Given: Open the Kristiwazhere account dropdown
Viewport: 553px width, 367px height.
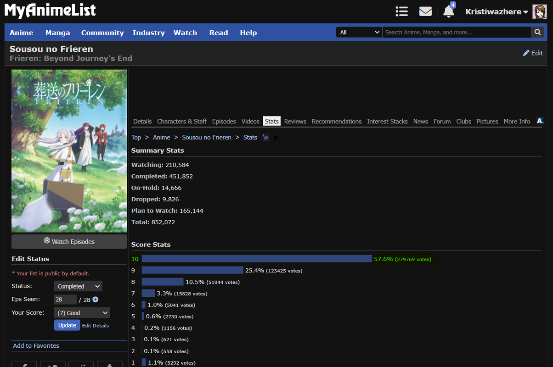Looking at the screenshot, I should click(x=497, y=12).
